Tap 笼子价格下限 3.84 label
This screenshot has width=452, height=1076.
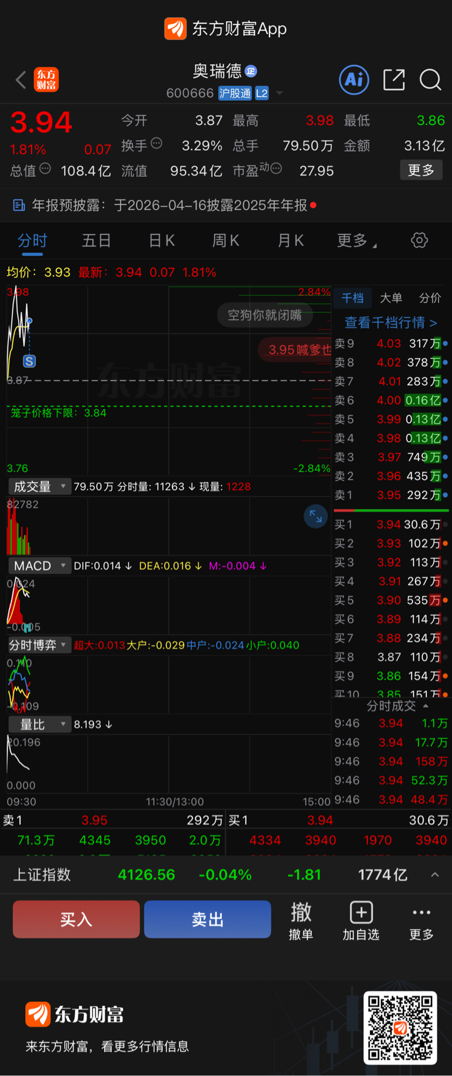click(59, 413)
